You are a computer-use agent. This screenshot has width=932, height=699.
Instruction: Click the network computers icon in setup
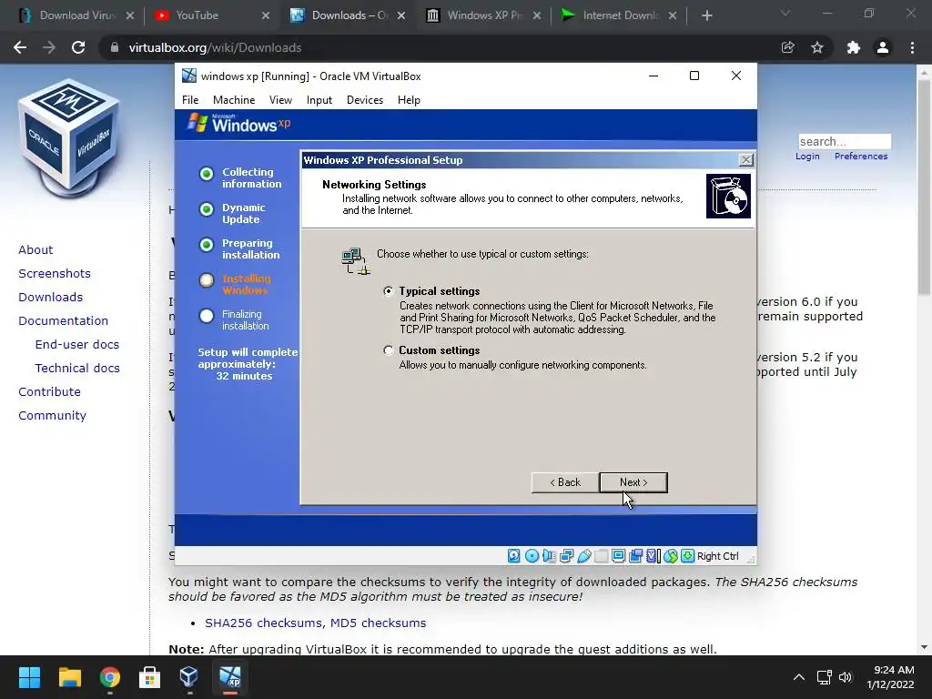pos(356,261)
